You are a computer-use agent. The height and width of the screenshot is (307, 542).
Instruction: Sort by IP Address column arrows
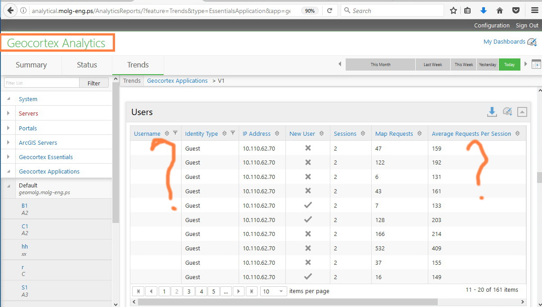click(x=277, y=133)
